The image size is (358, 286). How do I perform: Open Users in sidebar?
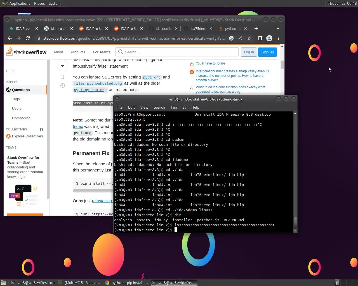click(x=17, y=109)
